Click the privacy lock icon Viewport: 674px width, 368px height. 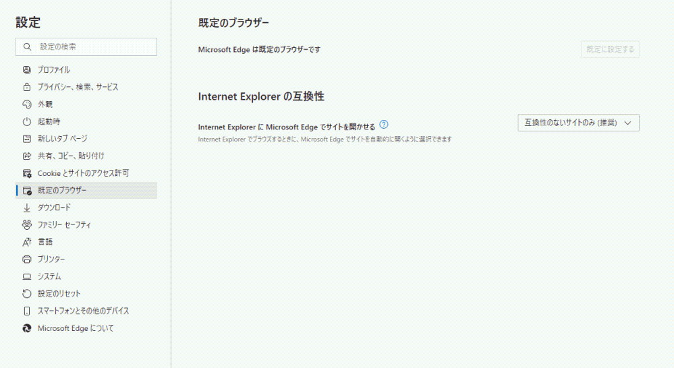click(27, 87)
